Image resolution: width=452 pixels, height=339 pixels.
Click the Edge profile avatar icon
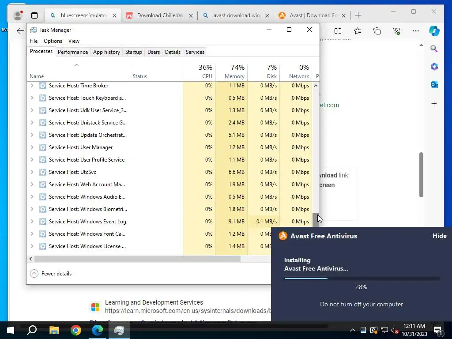tap(18, 15)
